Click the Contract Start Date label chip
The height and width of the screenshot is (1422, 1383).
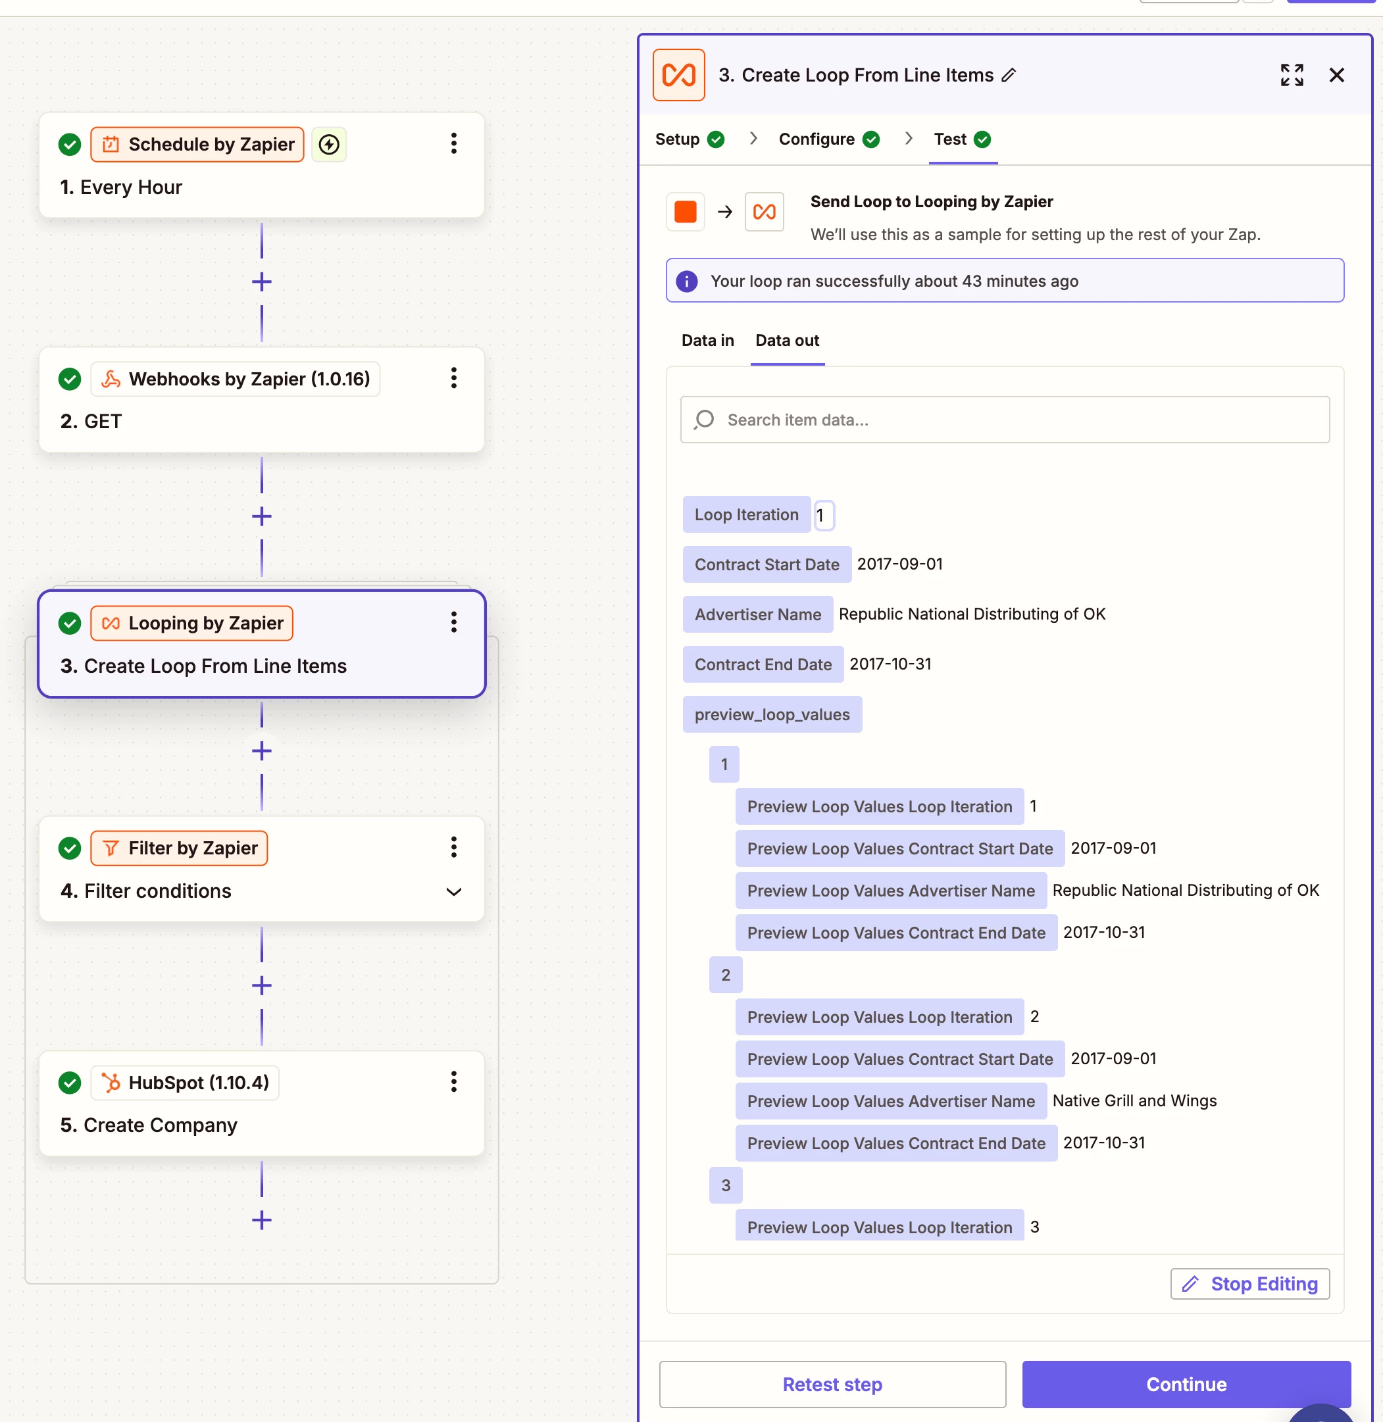pos(767,564)
